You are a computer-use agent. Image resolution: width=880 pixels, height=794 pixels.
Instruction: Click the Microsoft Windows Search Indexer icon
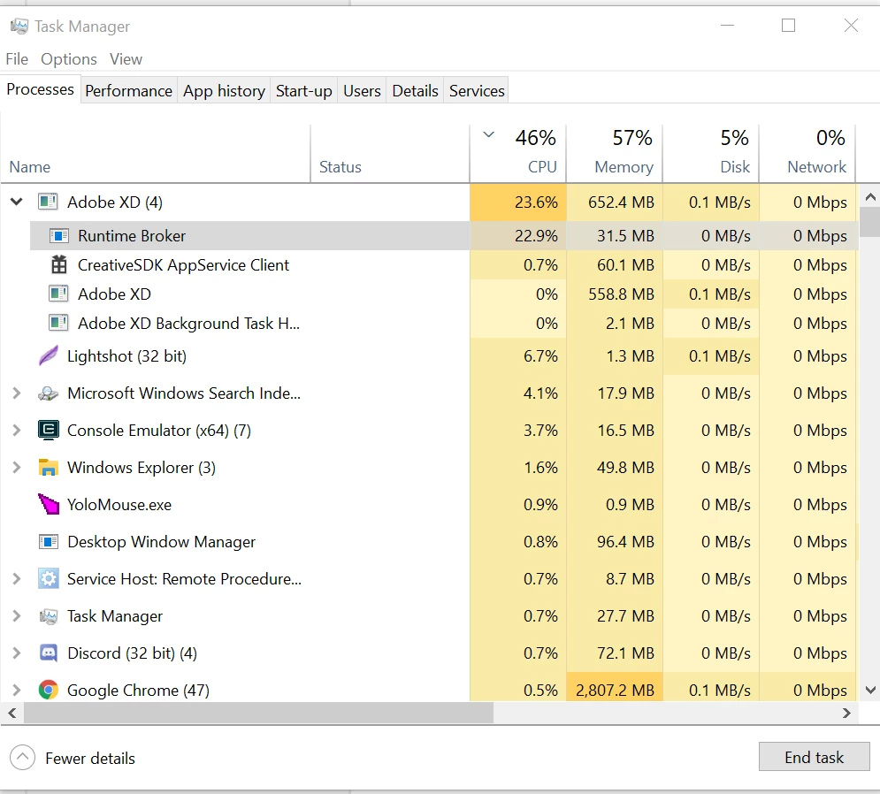click(x=49, y=393)
